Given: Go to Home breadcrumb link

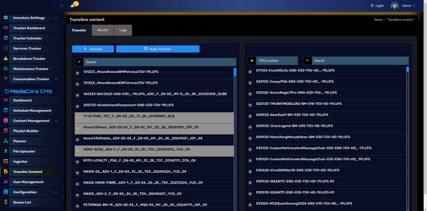Looking at the screenshot, I should (378, 20).
